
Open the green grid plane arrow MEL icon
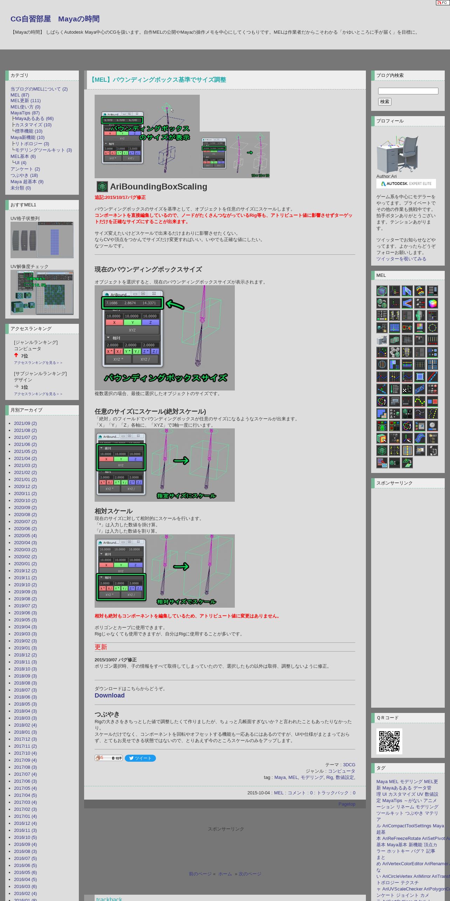407,463
